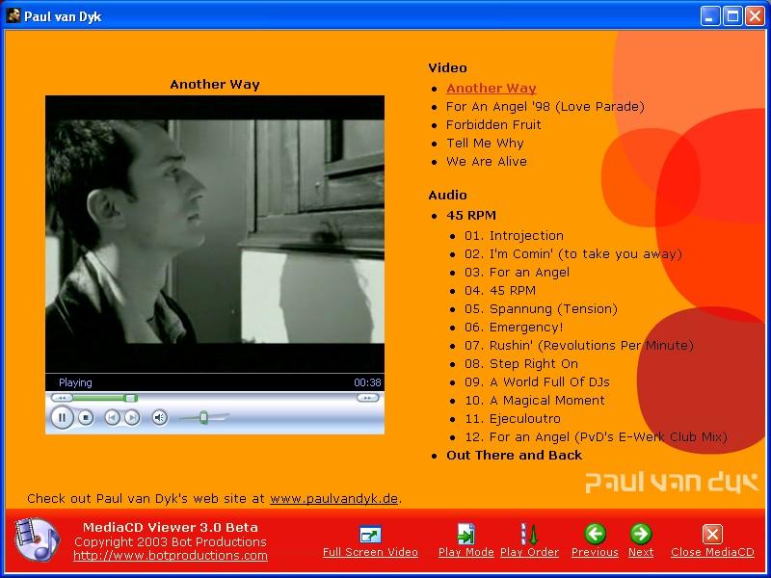Open the Full Screen Video link
This screenshot has width=771, height=578.
coord(370,552)
